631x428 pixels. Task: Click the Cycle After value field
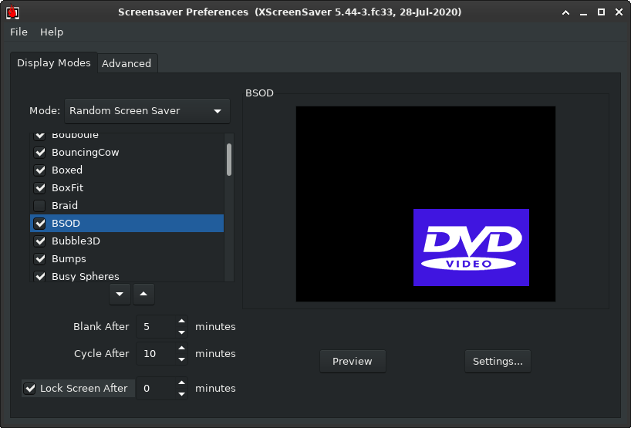(156, 354)
